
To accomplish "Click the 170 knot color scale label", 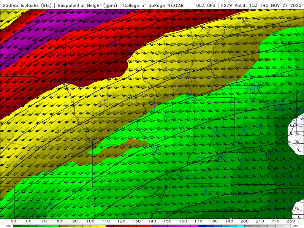I will click(x=198, y=221).
